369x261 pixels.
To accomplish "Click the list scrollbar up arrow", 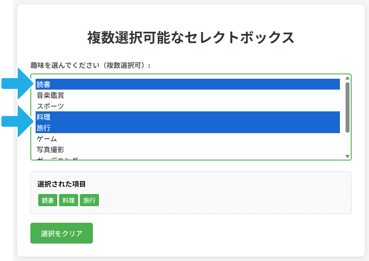I will (x=347, y=78).
